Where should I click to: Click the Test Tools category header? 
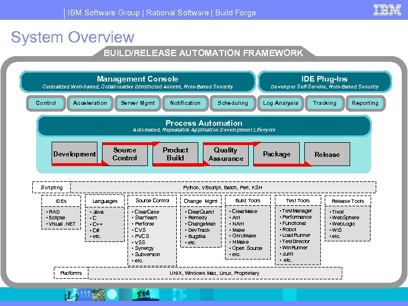tap(297, 201)
